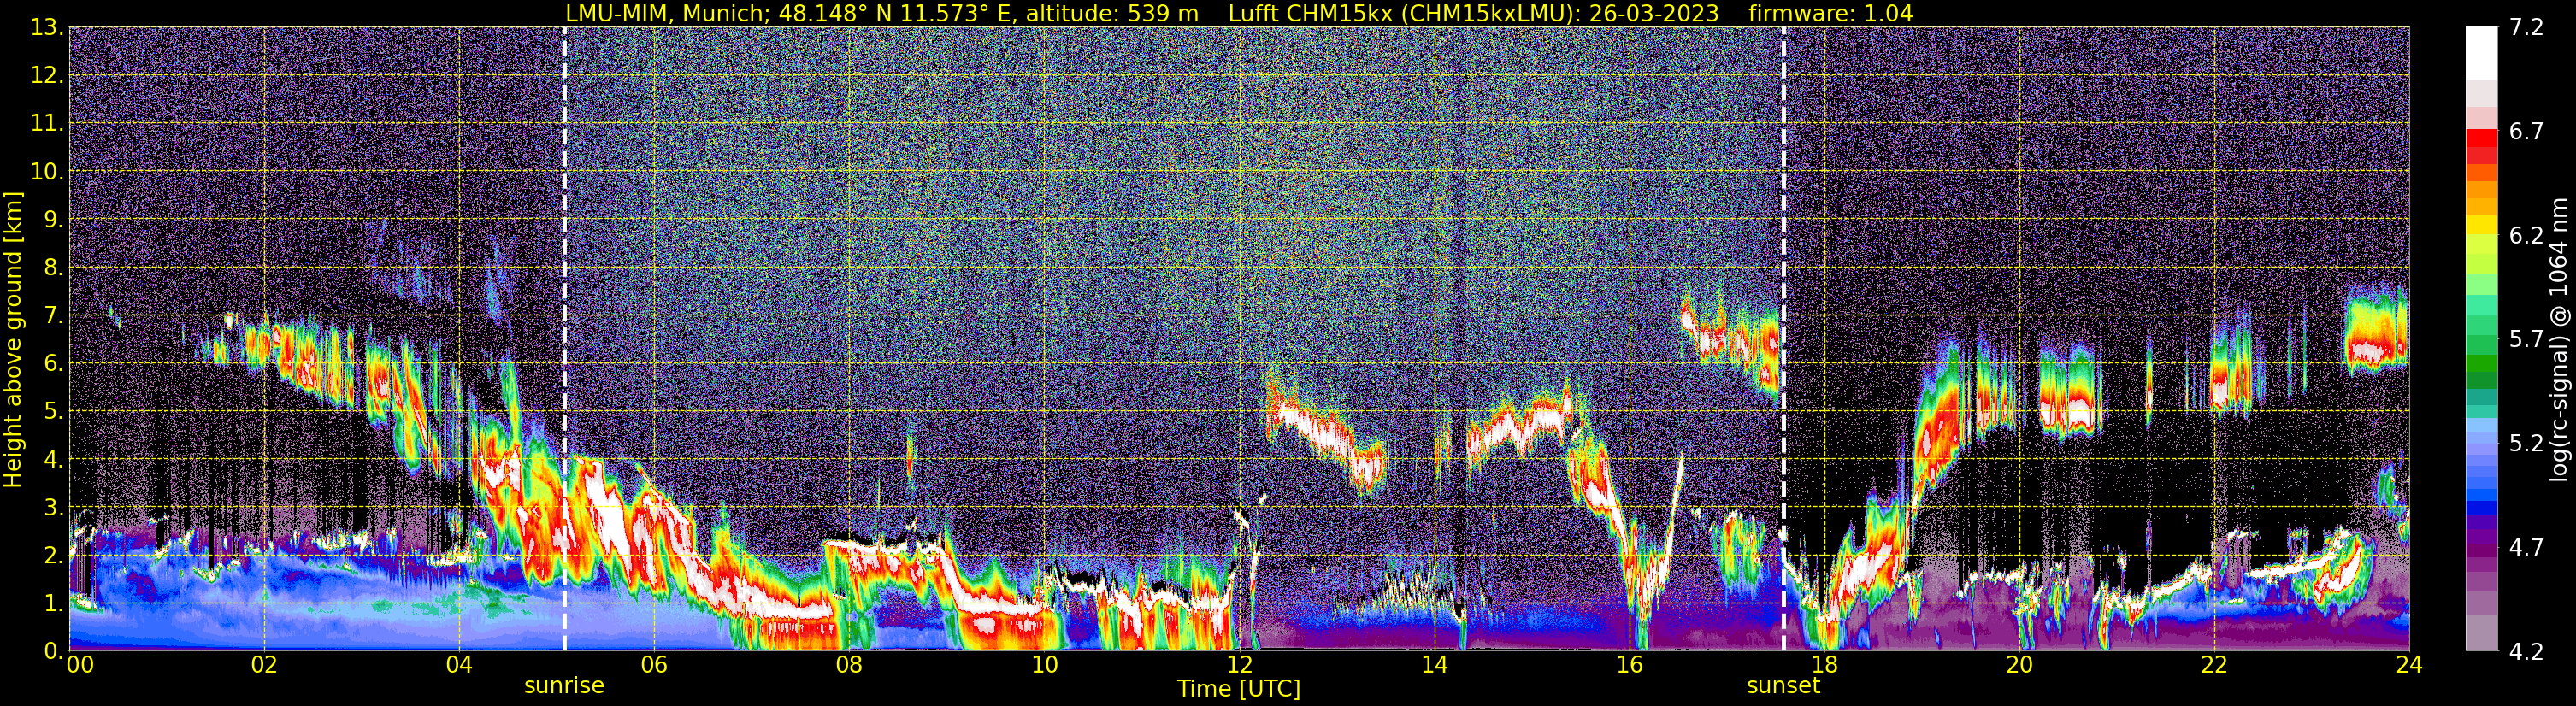The width and height of the screenshot is (2576, 706).
Task: Click the dashed white sunrise line
Action: point(564,339)
